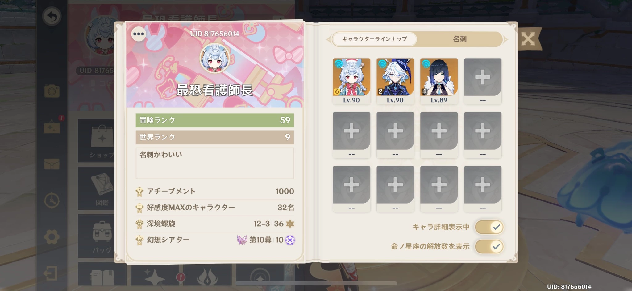The width and height of the screenshot is (632, 291).
Task: Toggle the キャラ詳細表示中 switch
Action: tap(489, 227)
